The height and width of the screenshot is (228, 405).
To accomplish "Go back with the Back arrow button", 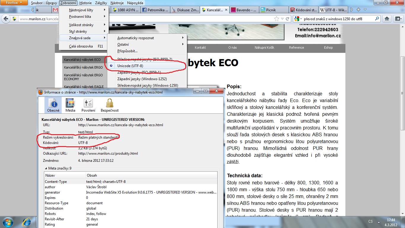I will (x=6, y=19).
